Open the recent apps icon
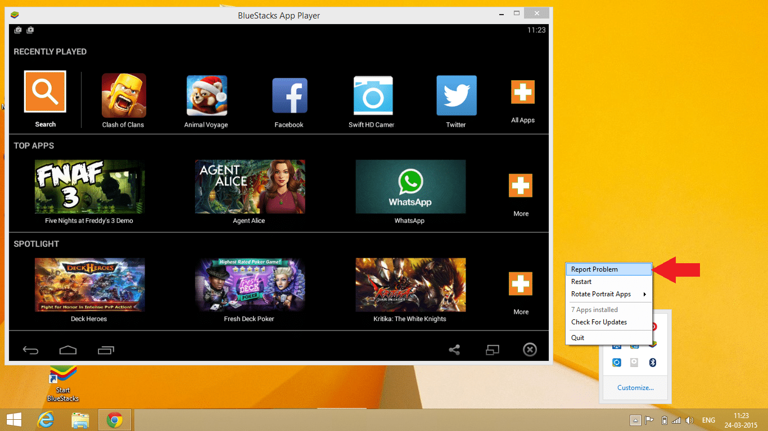 [x=106, y=350]
